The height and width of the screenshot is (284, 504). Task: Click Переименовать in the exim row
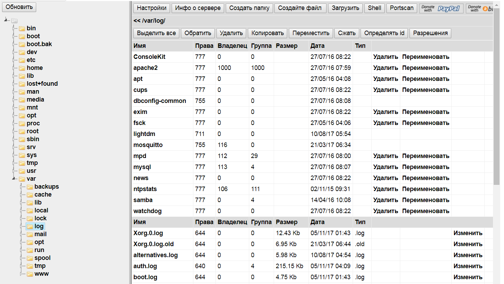(x=426, y=112)
